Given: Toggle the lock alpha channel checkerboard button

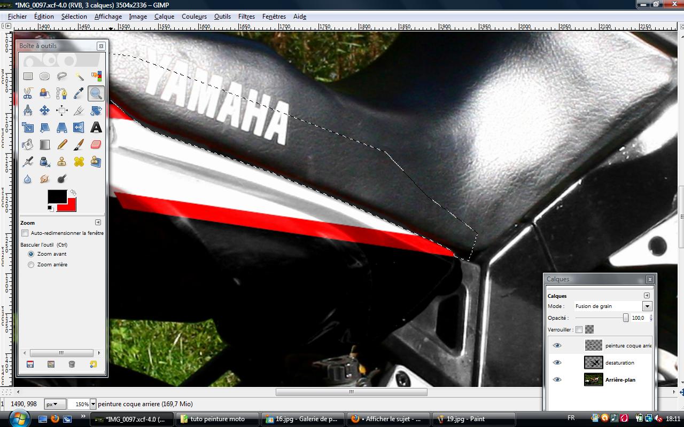Looking at the screenshot, I should pos(589,330).
